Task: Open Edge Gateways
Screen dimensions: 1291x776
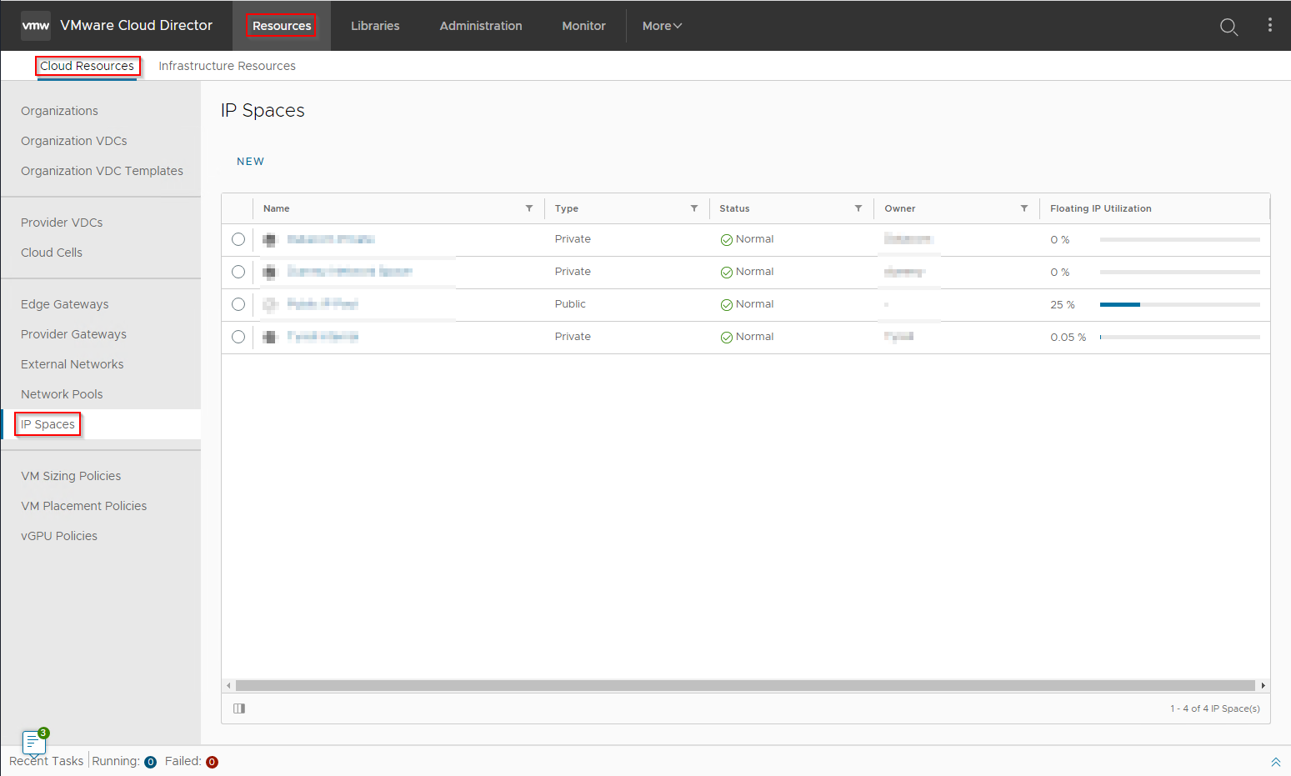Action: coord(65,304)
